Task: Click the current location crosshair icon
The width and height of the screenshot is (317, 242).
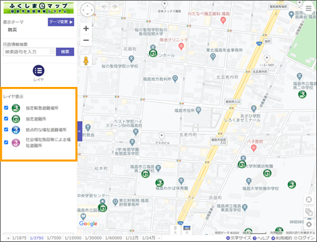Action: coord(309,199)
